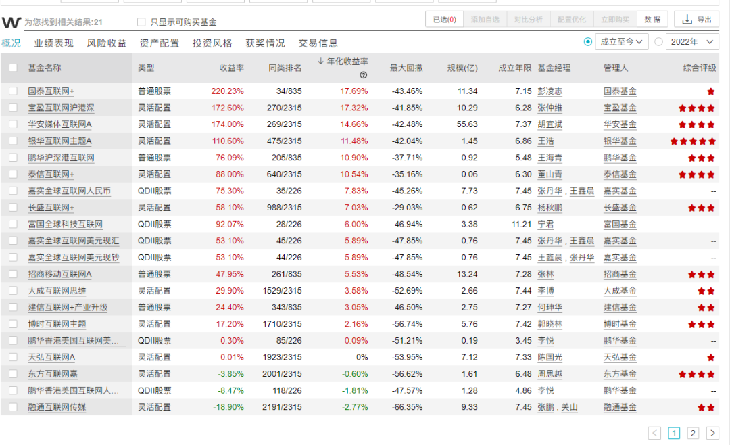Click the sort arrow on 年化收益率 column

[x=321, y=61]
